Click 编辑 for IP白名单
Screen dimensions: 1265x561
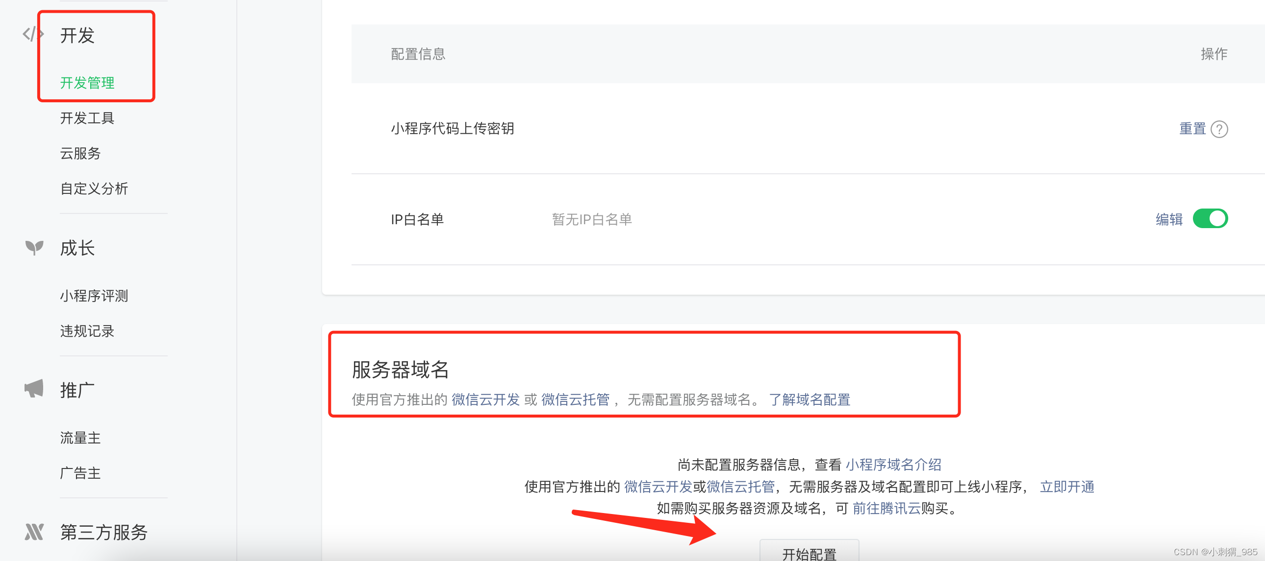coord(1169,219)
